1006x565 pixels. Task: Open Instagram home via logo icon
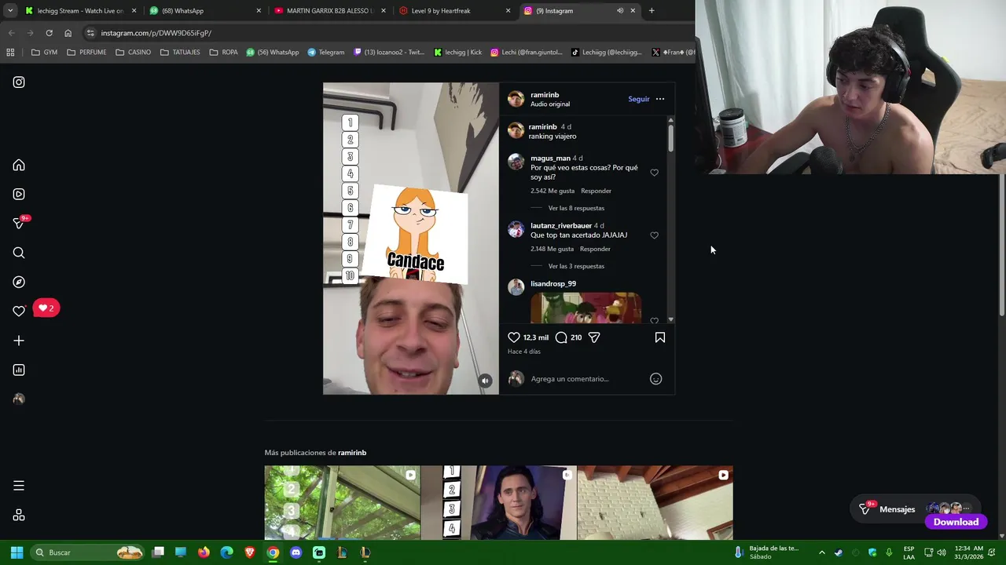coord(19,82)
